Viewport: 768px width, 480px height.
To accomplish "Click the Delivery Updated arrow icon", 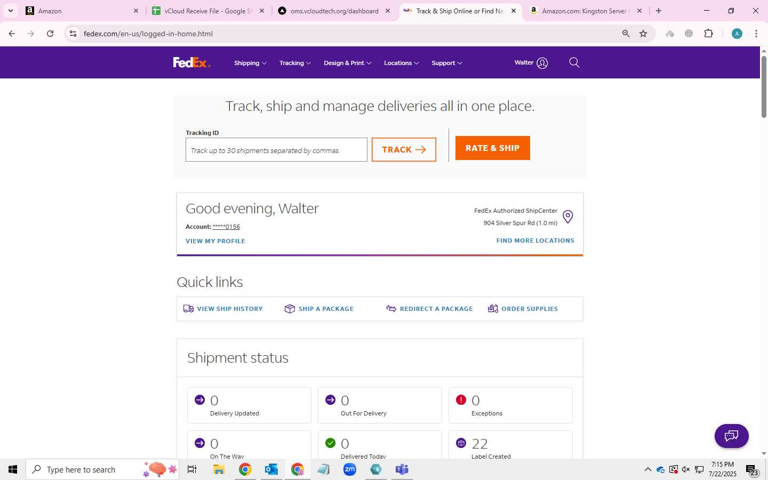I will pos(199,399).
